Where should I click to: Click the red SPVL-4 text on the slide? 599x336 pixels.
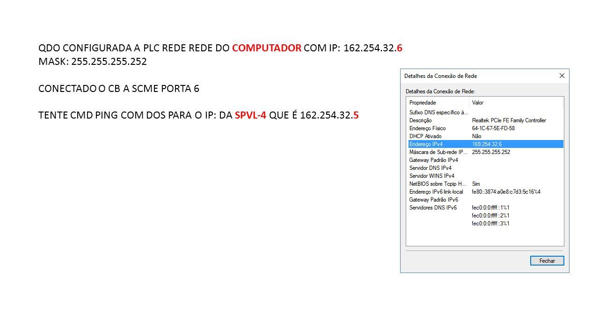coord(250,115)
